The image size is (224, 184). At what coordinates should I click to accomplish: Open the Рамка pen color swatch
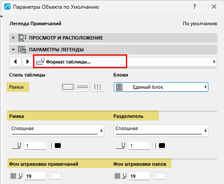[x=56, y=146]
